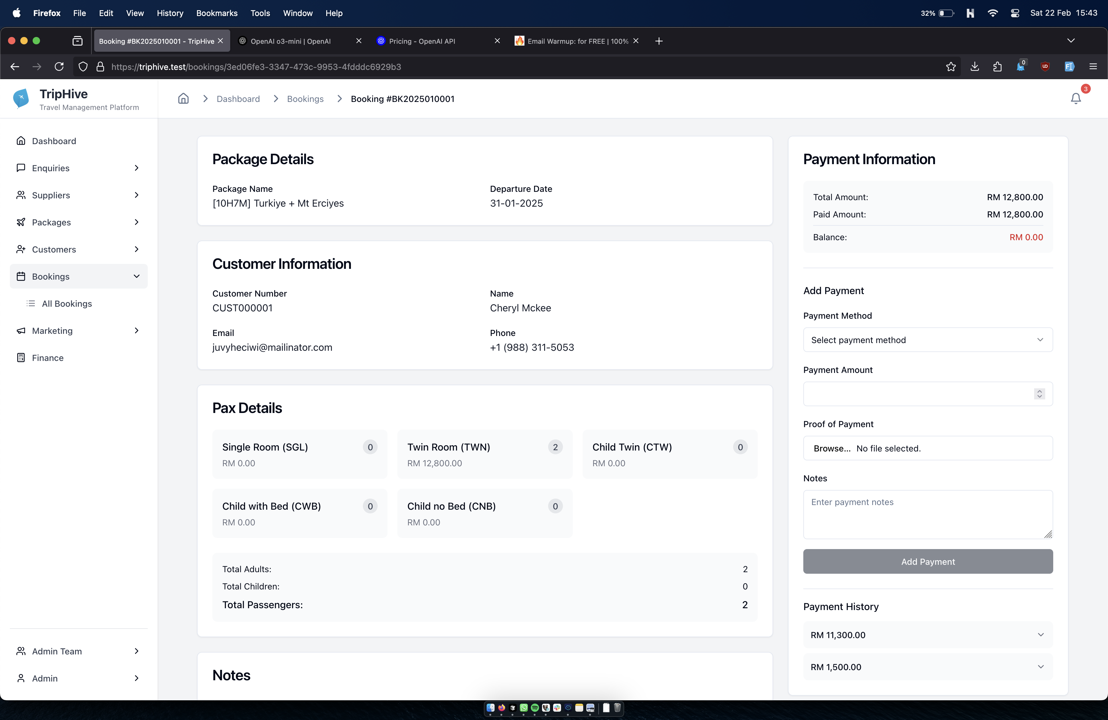The width and height of the screenshot is (1108, 720).
Task: Open the Bookmarks menu
Action: 216,13
